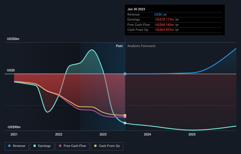This screenshot has width=241, height=154.
Task: Click the tooltip Earnings value -US$78.173m
Action: pyautogui.click(x=164, y=19)
